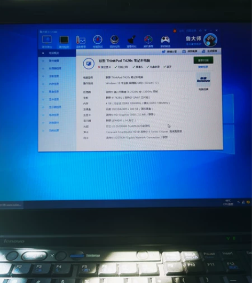Click the yellow taskbar tray icon
The width and height of the screenshot is (252, 283).
tap(248, 202)
